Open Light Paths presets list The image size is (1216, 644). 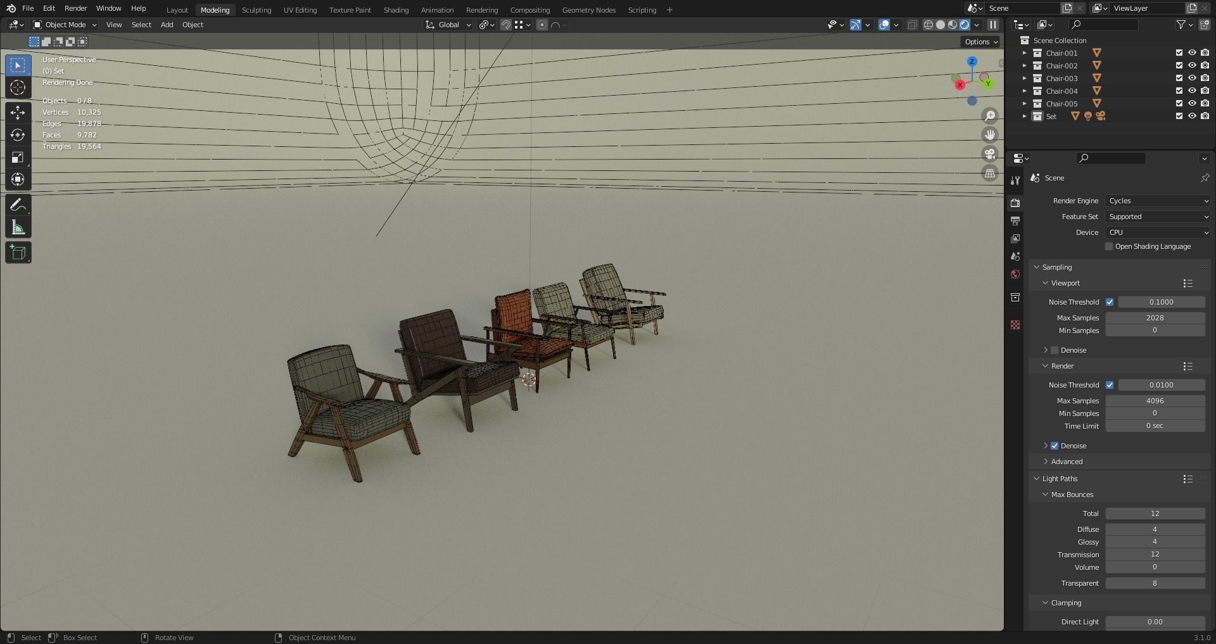point(1187,479)
